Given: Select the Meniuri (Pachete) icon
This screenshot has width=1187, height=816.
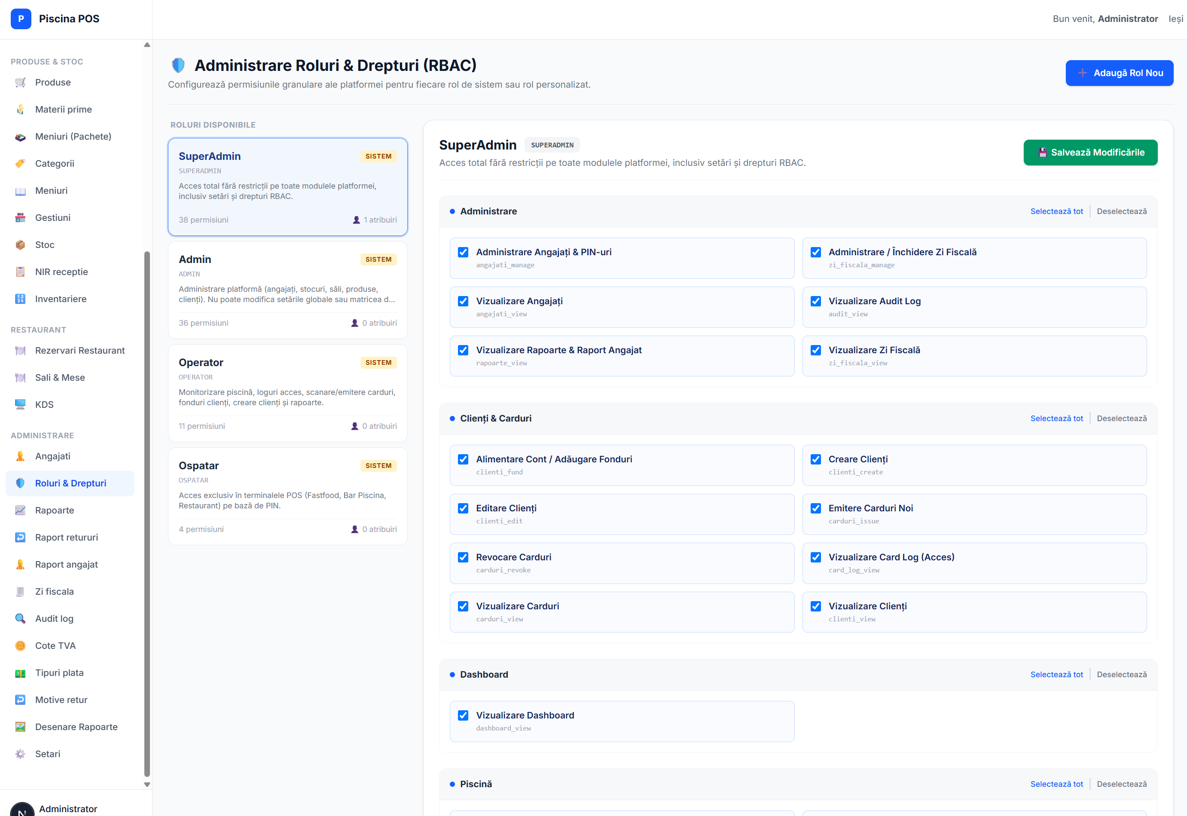Looking at the screenshot, I should point(21,137).
